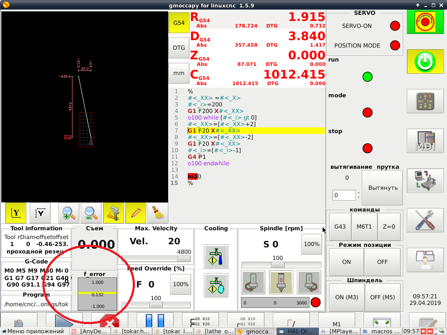Viewport: 447px width, 335px height.
Task: Switch to the macros folder taskbar window
Action: (382, 332)
